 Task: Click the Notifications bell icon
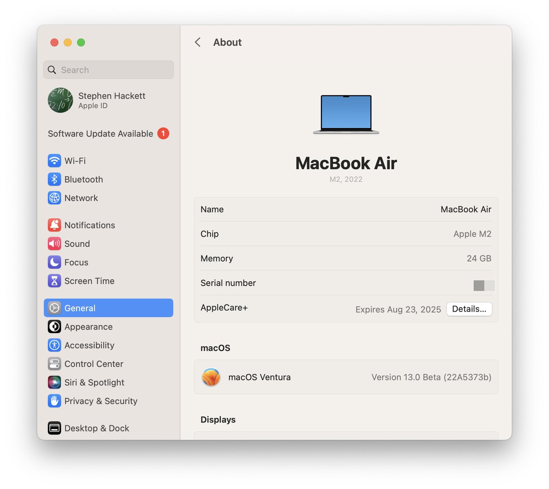click(x=54, y=225)
